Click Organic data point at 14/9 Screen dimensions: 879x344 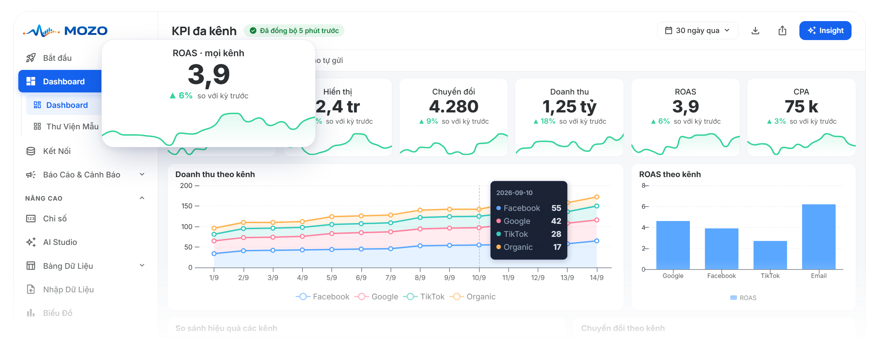coord(597,197)
